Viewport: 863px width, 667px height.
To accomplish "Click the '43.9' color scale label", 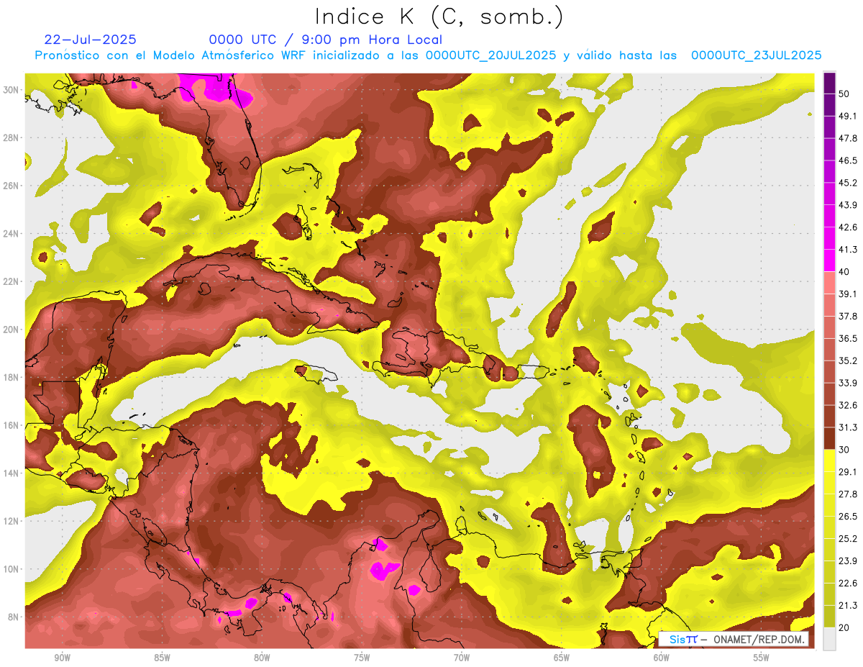I will 847,204.
